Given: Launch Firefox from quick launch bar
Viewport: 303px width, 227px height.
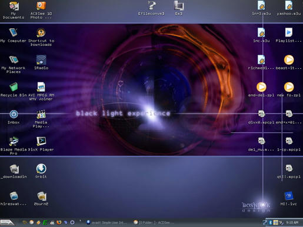Looking at the screenshot, I should click(59, 222).
